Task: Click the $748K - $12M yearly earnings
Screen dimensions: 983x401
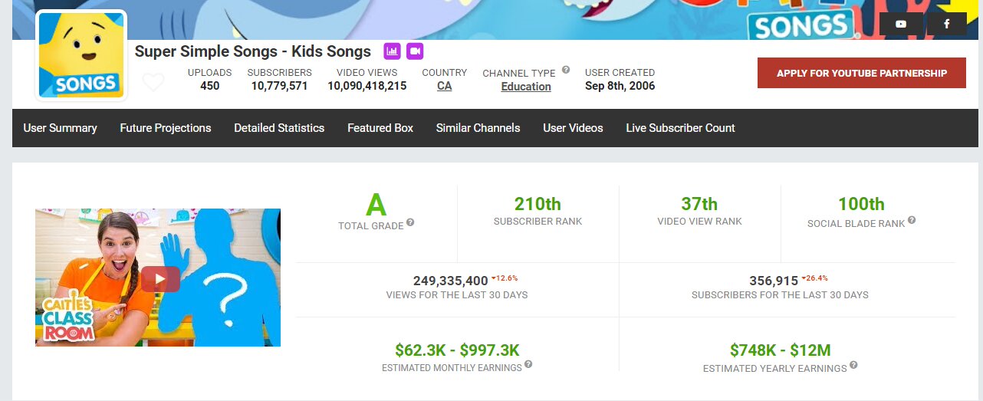Action: tap(781, 350)
